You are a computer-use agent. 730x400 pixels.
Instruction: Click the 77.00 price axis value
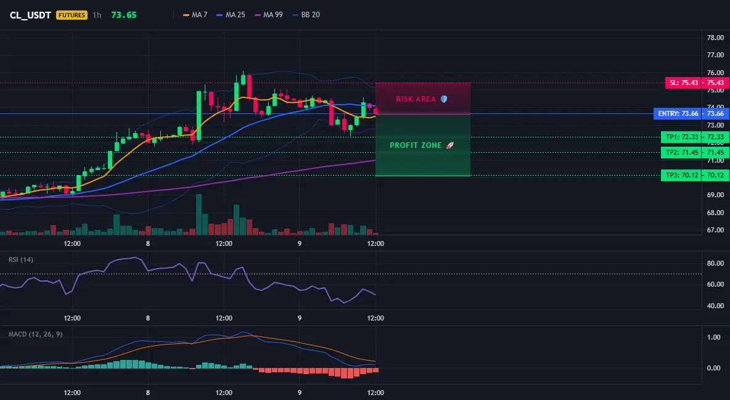pyautogui.click(x=715, y=55)
